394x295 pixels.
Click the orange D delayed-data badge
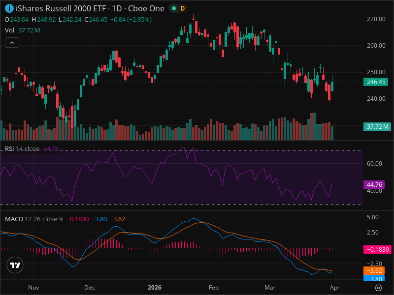183,8
